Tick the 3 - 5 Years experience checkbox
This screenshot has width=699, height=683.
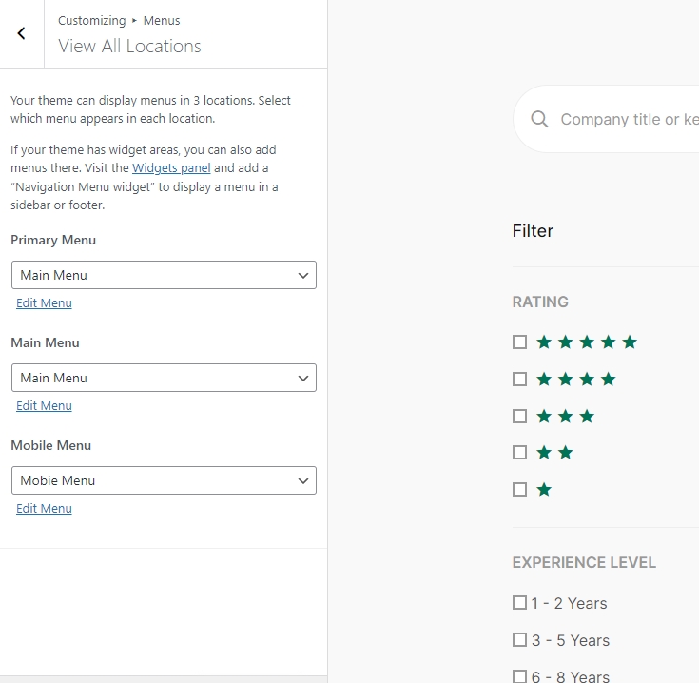(519, 640)
